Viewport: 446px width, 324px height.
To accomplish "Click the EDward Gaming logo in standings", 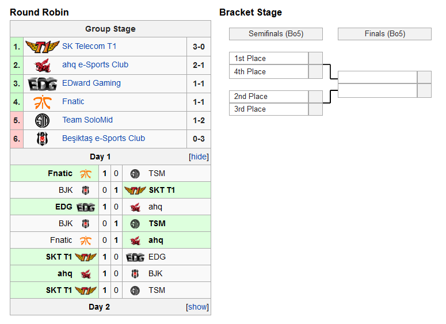I will coord(43,84).
